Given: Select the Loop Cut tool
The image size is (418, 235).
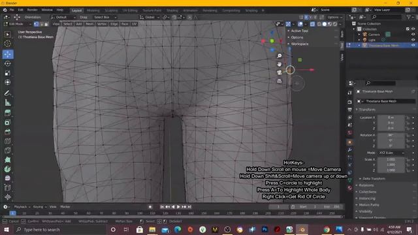Looking at the screenshot, I should [8, 141].
